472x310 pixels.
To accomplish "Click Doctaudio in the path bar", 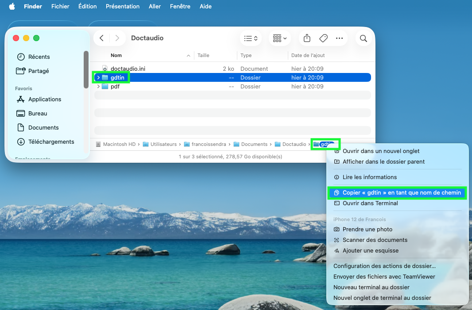I will click(290, 144).
